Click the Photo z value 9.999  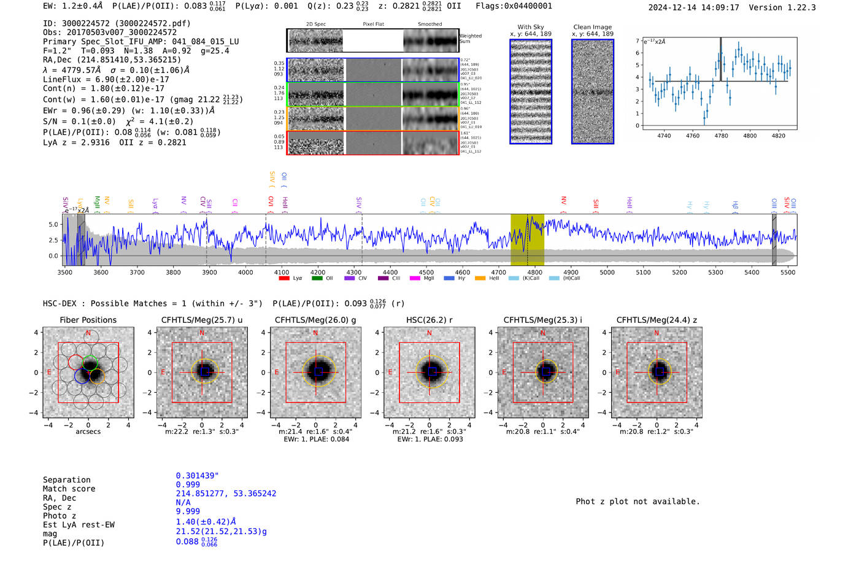click(188, 511)
